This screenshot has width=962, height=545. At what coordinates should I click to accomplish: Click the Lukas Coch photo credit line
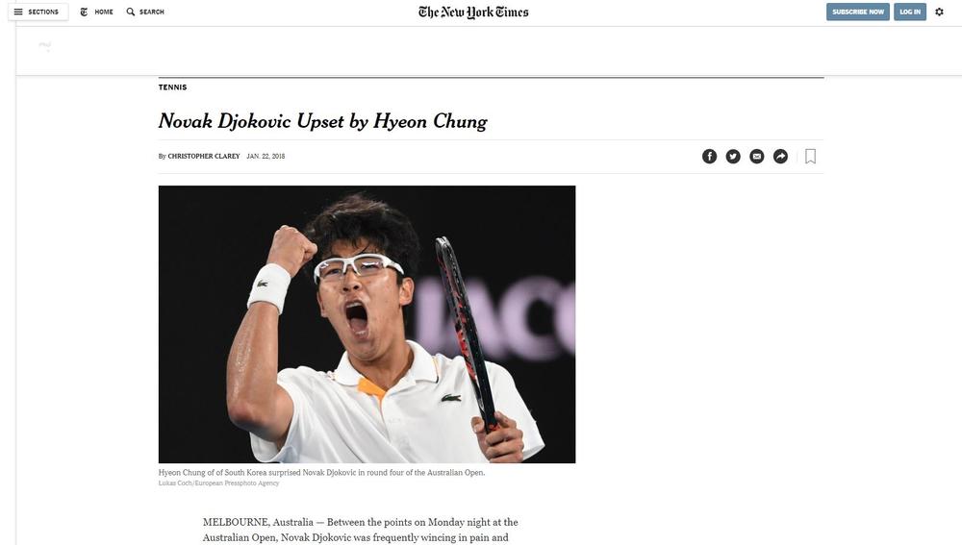click(218, 483)
